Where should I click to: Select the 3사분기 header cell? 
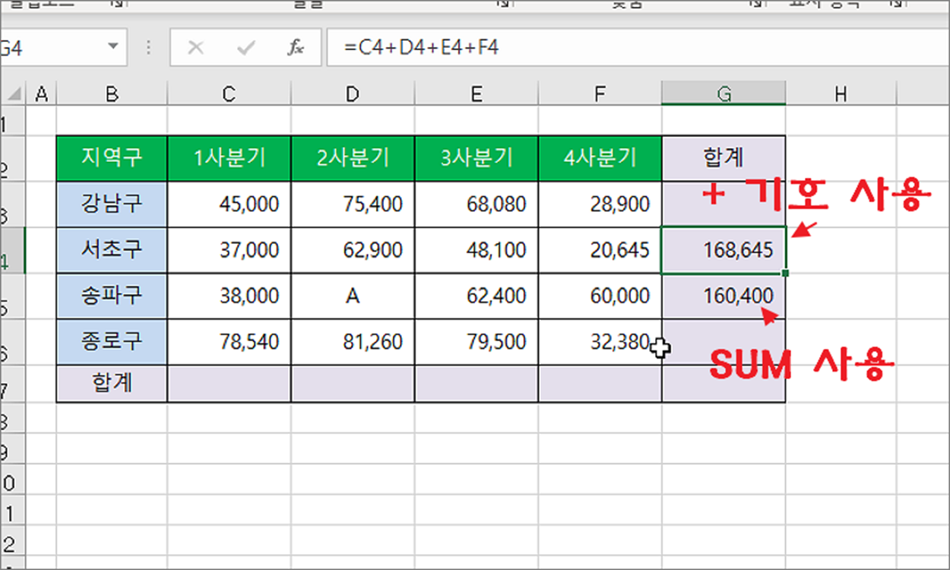point(477,158)
